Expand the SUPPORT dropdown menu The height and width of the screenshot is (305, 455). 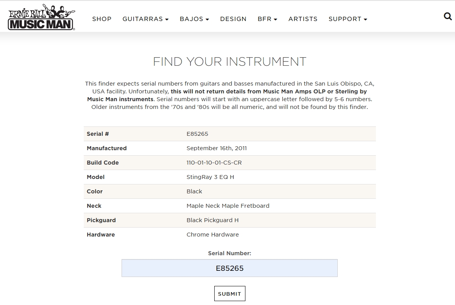[348, 19]
